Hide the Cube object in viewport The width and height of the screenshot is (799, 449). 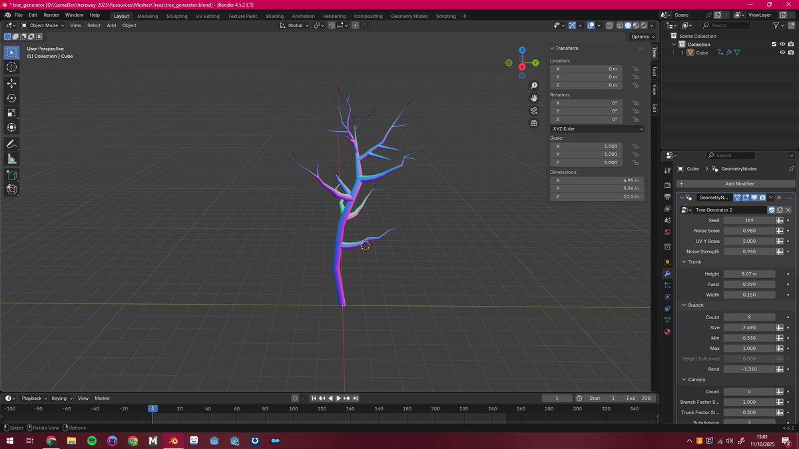(x=782, y=53)
